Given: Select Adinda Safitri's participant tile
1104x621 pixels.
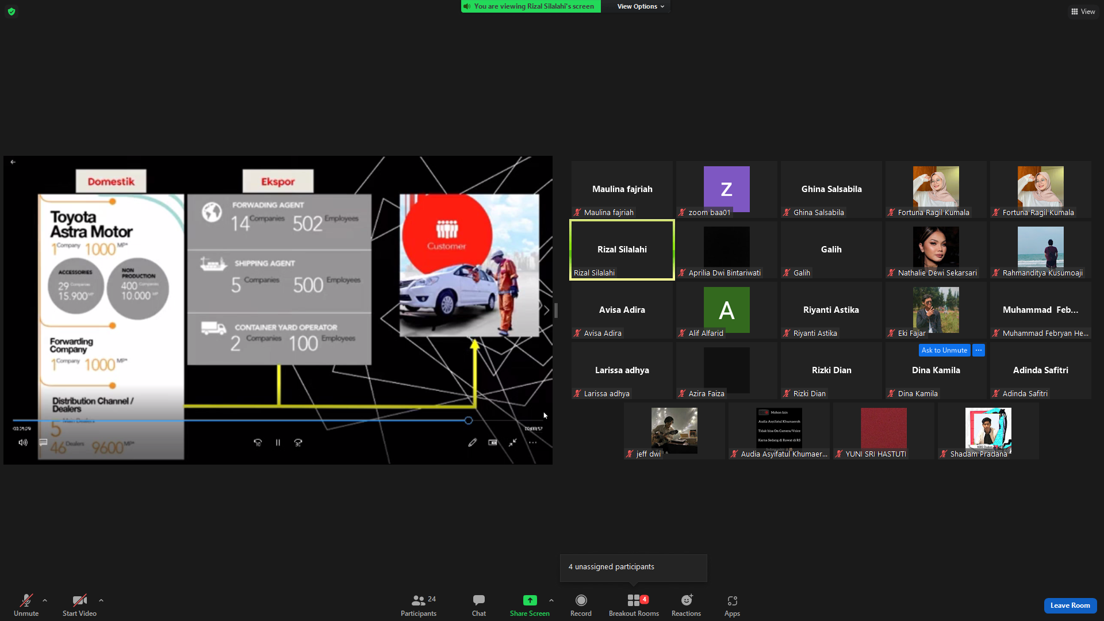Looking at the screenshot, I should coord(1041,371).
